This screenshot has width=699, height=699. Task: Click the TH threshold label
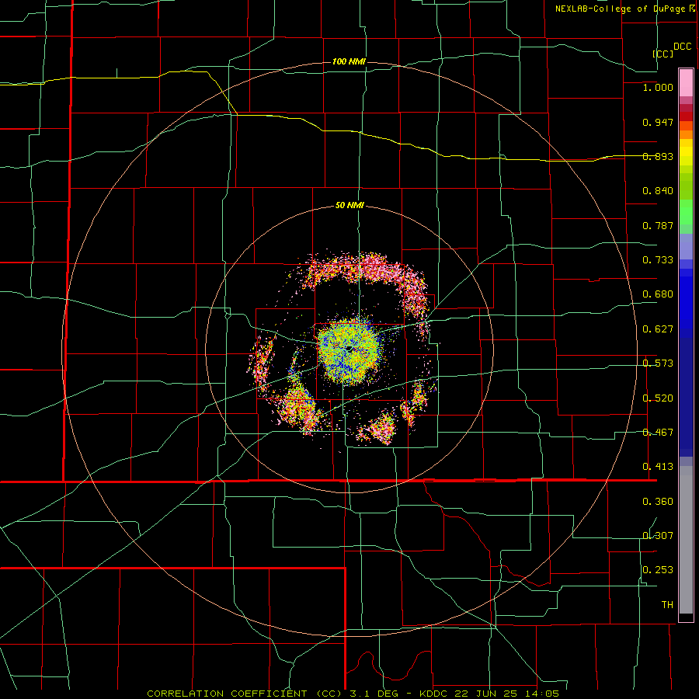point(667,605)
